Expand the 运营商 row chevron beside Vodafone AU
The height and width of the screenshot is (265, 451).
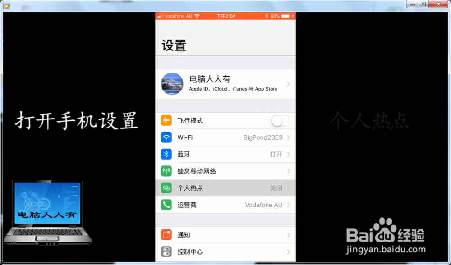pos(289,205)
